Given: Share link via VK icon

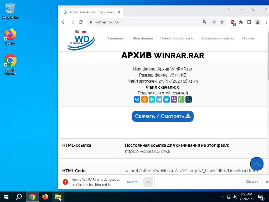Looking at the screenshot, I should coord(137,99).
